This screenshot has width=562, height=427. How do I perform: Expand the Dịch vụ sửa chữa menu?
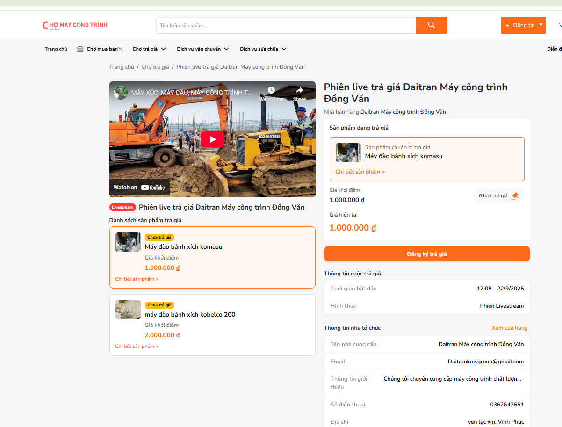[x=263, y=49]
